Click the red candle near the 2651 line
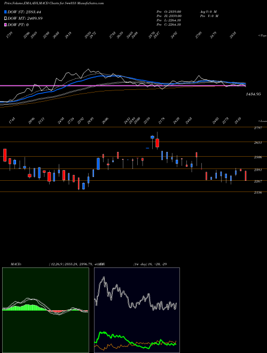 click(x=158, y=143)
